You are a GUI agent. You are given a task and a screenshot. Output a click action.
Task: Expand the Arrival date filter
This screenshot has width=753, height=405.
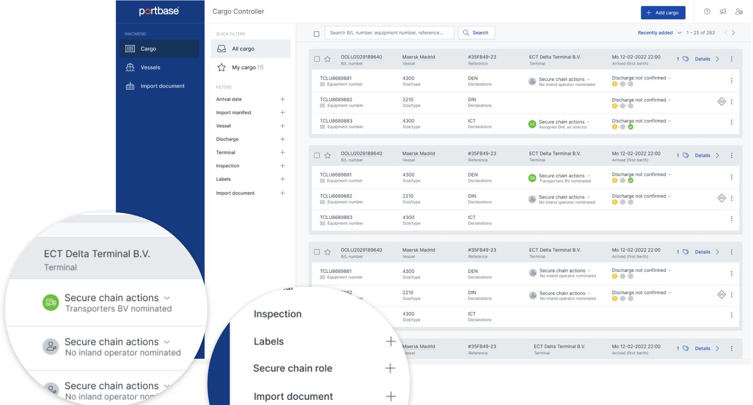pyautogui.click(x=282, y=99)
